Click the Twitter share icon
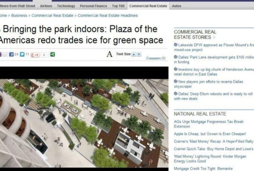Image resolution: width=254 pixels, height=171 pixels. [x=22, y=54]
